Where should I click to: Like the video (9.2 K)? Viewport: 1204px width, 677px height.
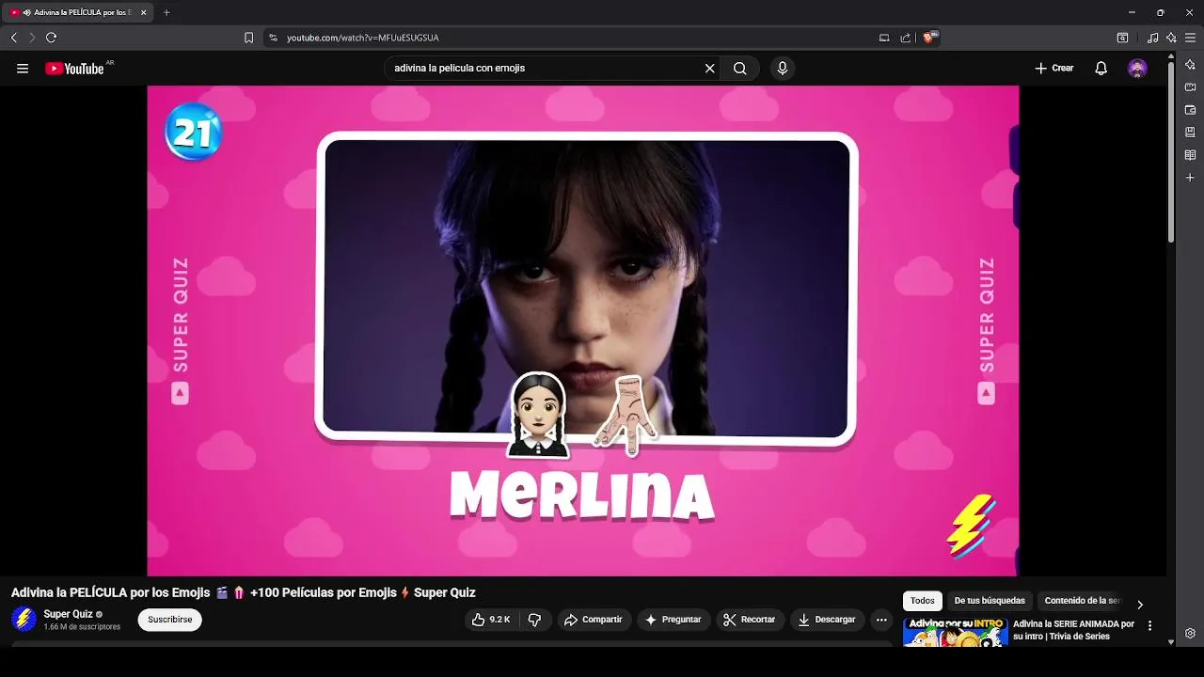(x=492, y=620)
